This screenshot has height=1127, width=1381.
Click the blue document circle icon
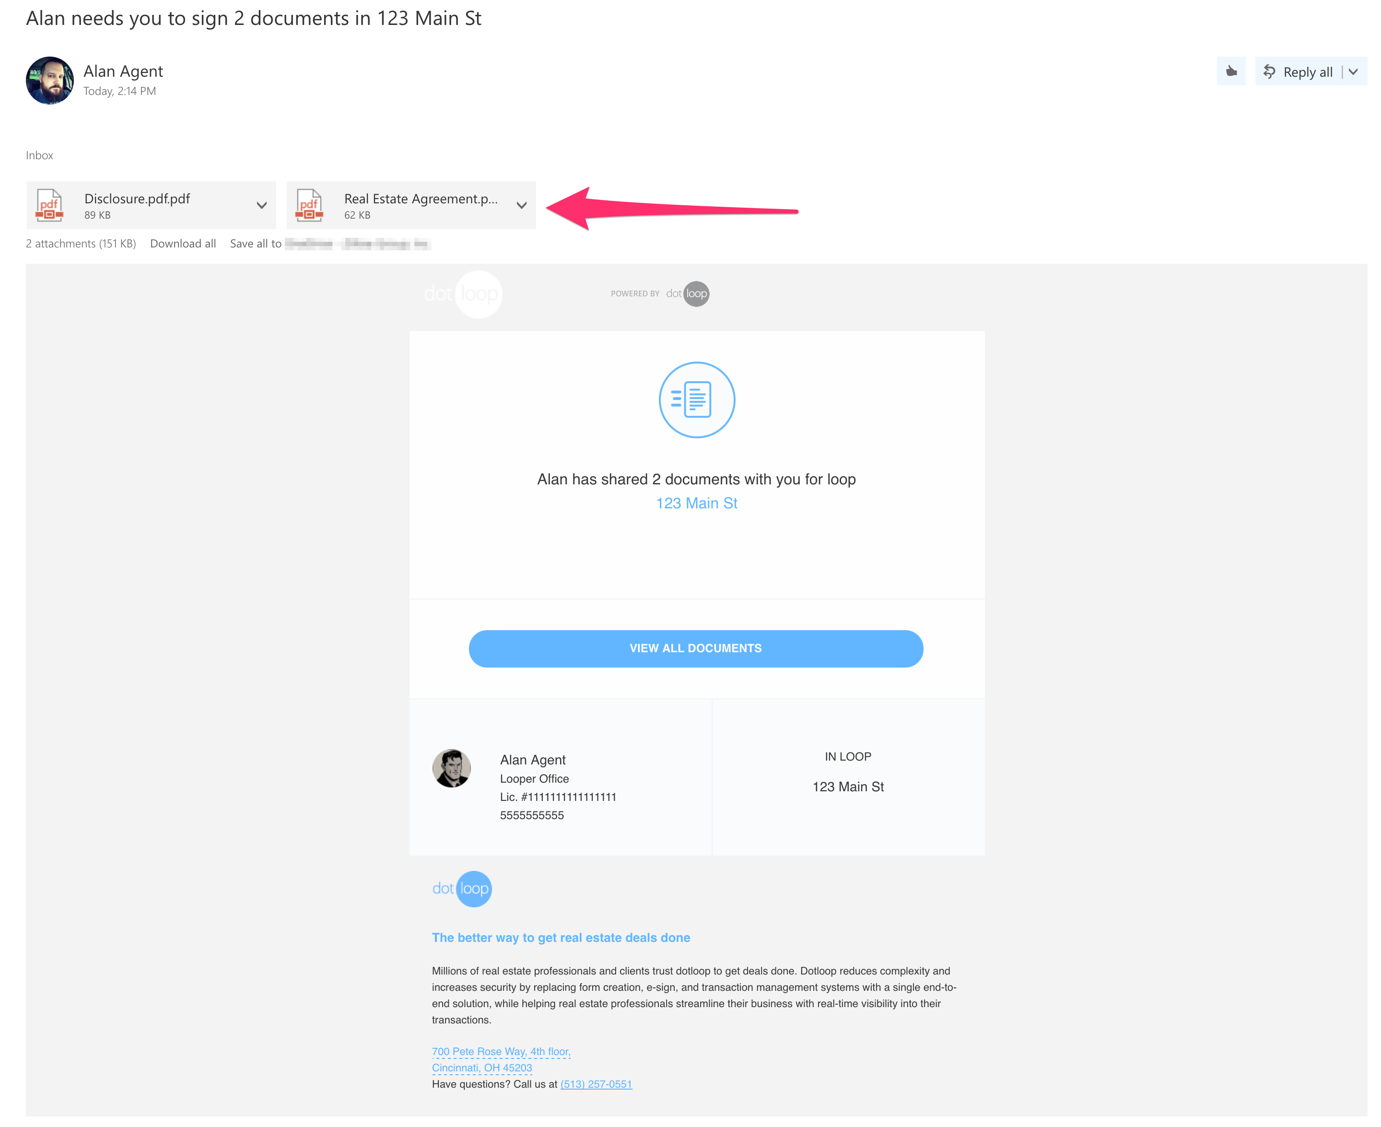[696, 400]
